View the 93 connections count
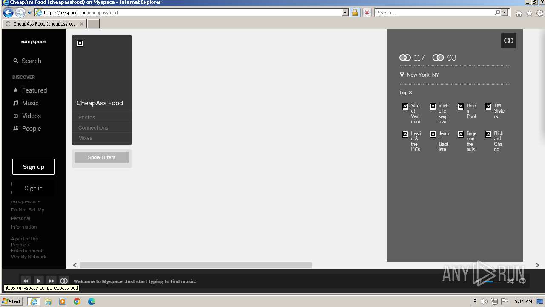 444,58
